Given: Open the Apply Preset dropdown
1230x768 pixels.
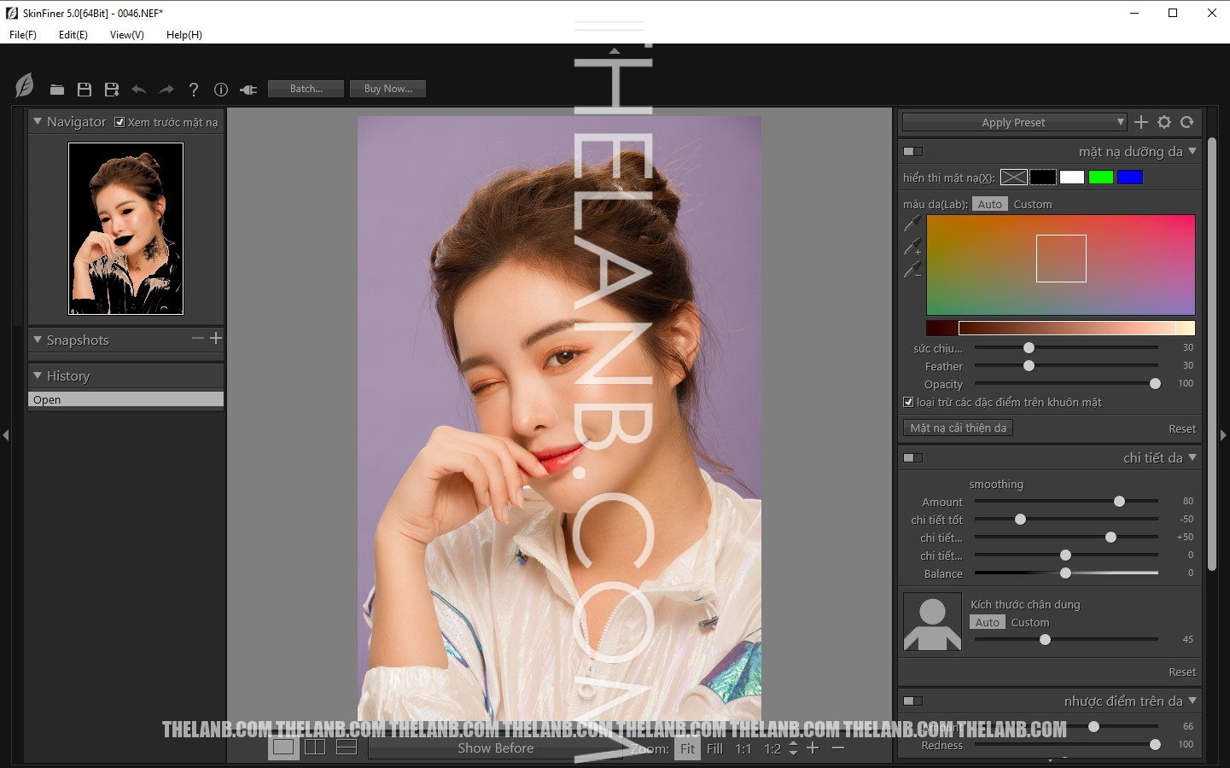Looking at the screenshot, I should point(1014,122).
